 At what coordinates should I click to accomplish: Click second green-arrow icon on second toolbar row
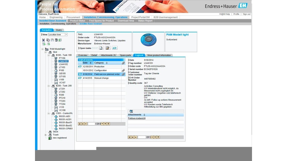(48, 44)
